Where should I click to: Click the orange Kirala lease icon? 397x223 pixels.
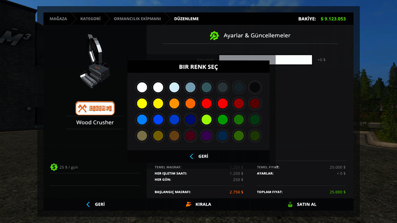click(188, 204)
